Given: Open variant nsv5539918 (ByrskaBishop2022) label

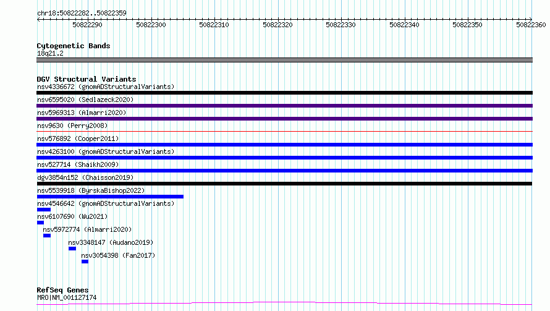Looking at the screenshot, I should pyautogui.click(x=91, y=190).
